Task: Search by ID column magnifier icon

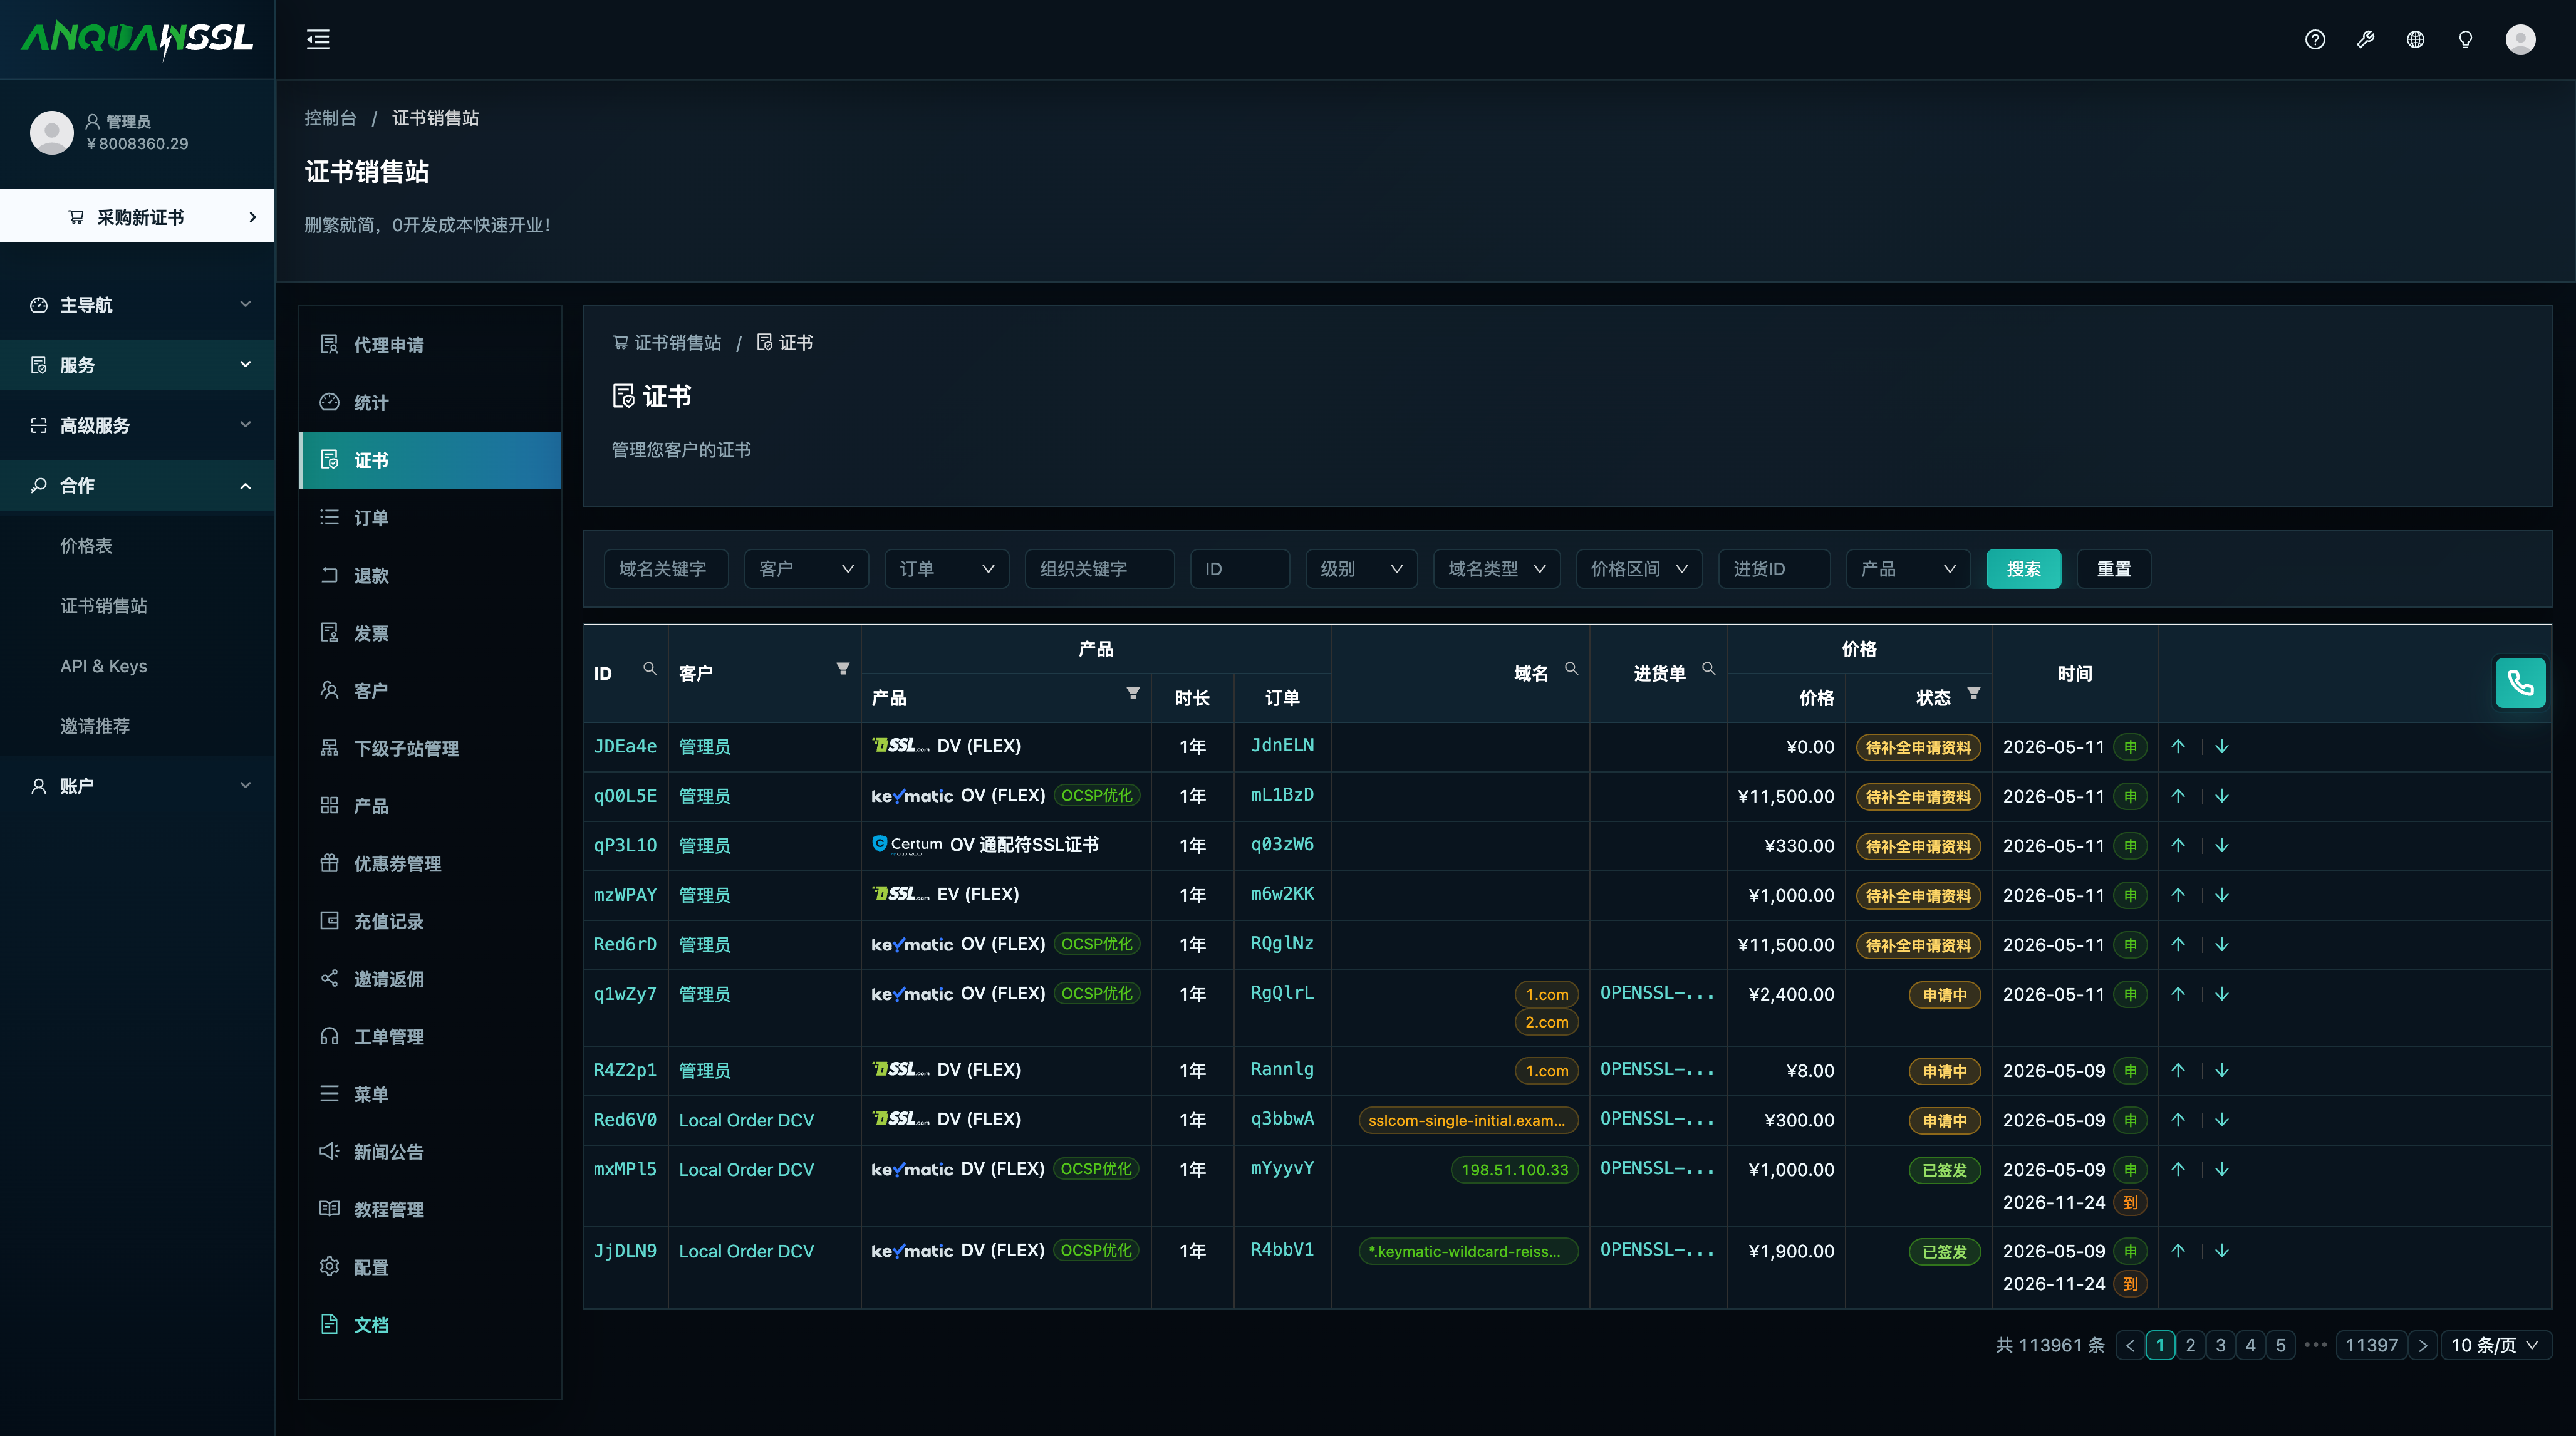Action: 650,669
